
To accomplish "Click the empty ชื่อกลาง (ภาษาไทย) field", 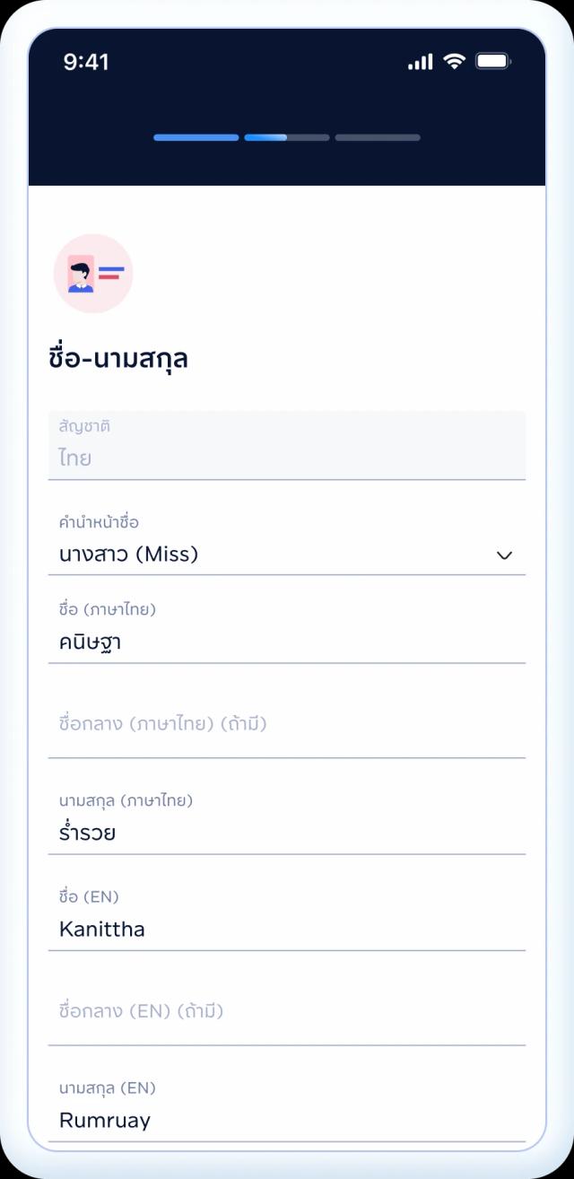I will click(287, 723).
